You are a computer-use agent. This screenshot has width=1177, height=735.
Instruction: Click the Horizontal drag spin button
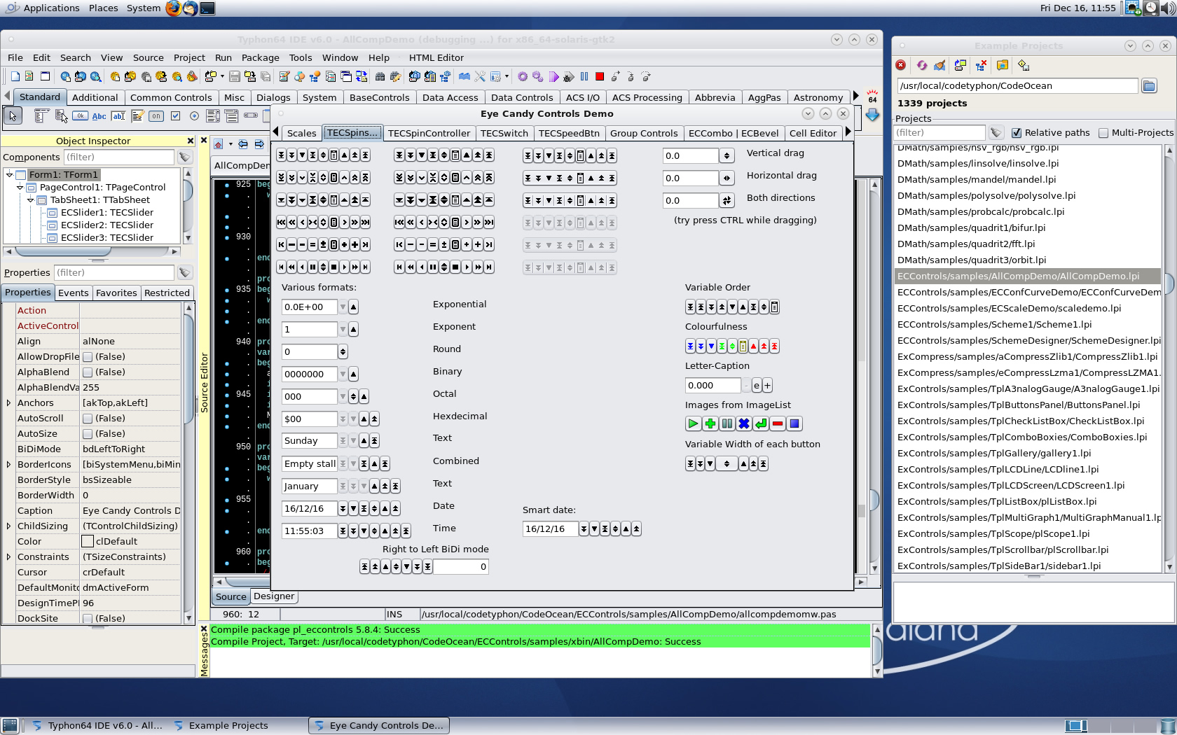pos(727,178)
